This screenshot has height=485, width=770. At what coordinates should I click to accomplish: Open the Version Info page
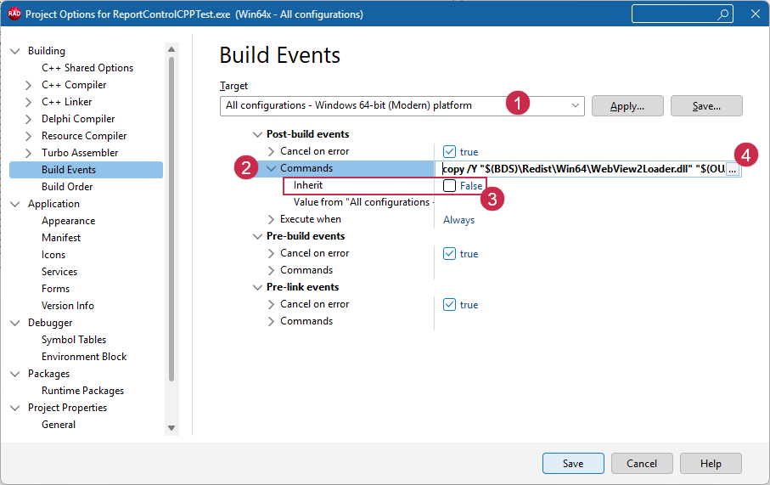(68, 306)
